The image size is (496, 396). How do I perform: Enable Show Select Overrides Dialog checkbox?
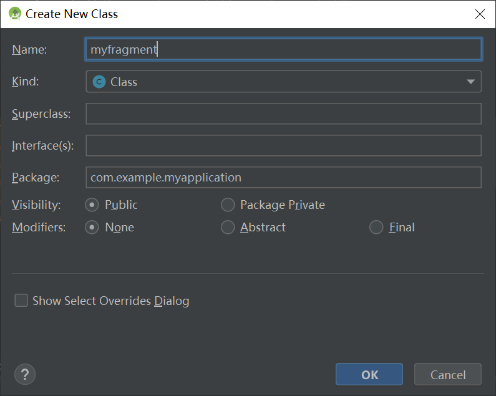tap(21, 301)
